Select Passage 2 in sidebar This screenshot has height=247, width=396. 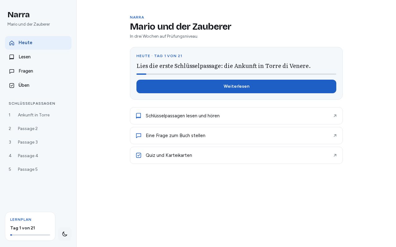(38, 129)
